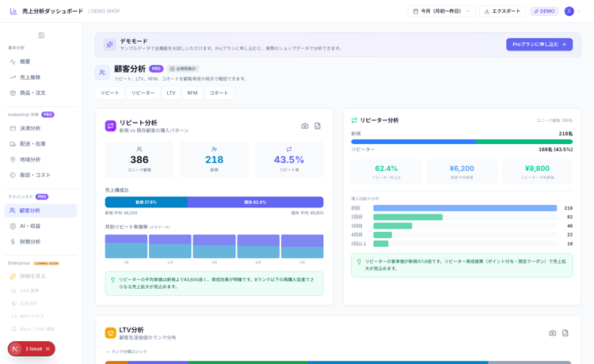The image size is (594, 364).
Task: Click the dashboard logo chart icon
Action: pos(13,11)
